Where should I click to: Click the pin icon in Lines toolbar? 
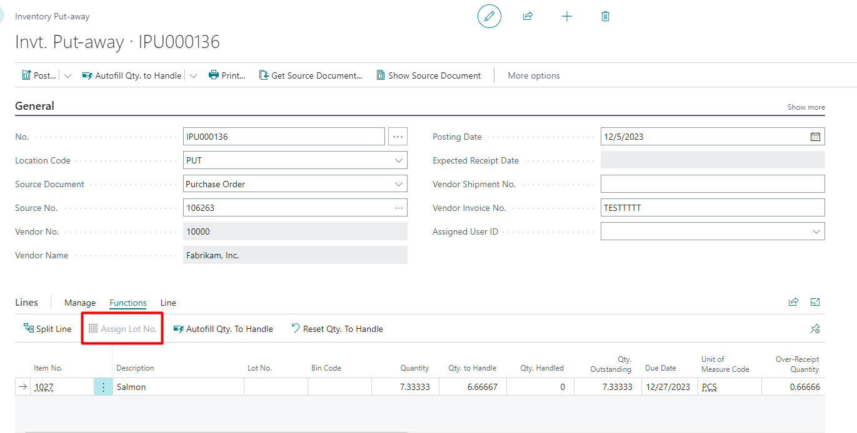pos(814,329)
